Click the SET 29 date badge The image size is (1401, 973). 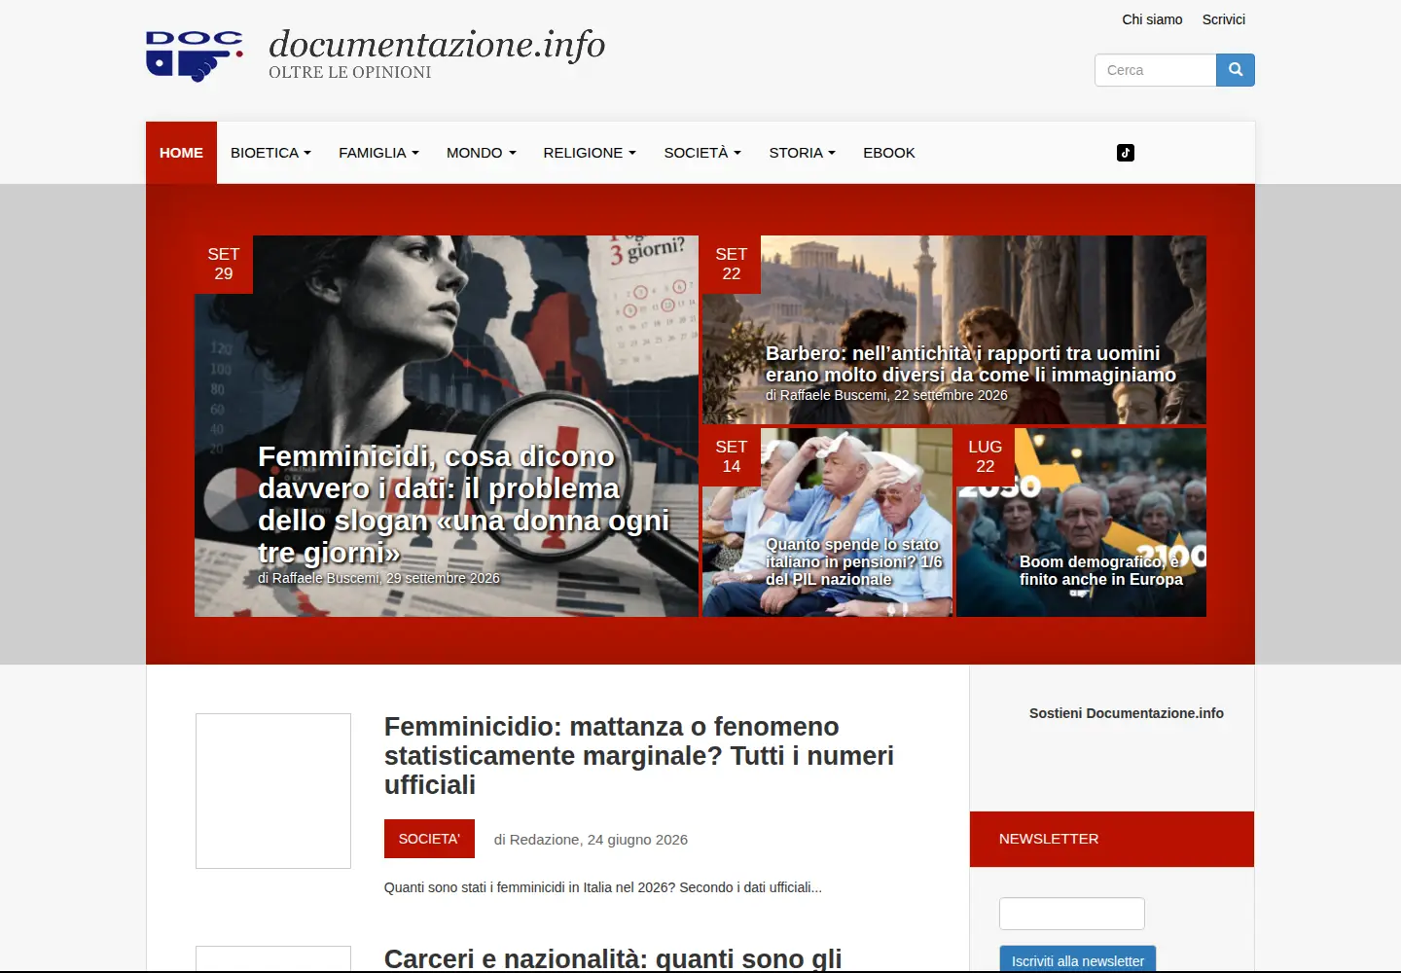coord(224,264)
